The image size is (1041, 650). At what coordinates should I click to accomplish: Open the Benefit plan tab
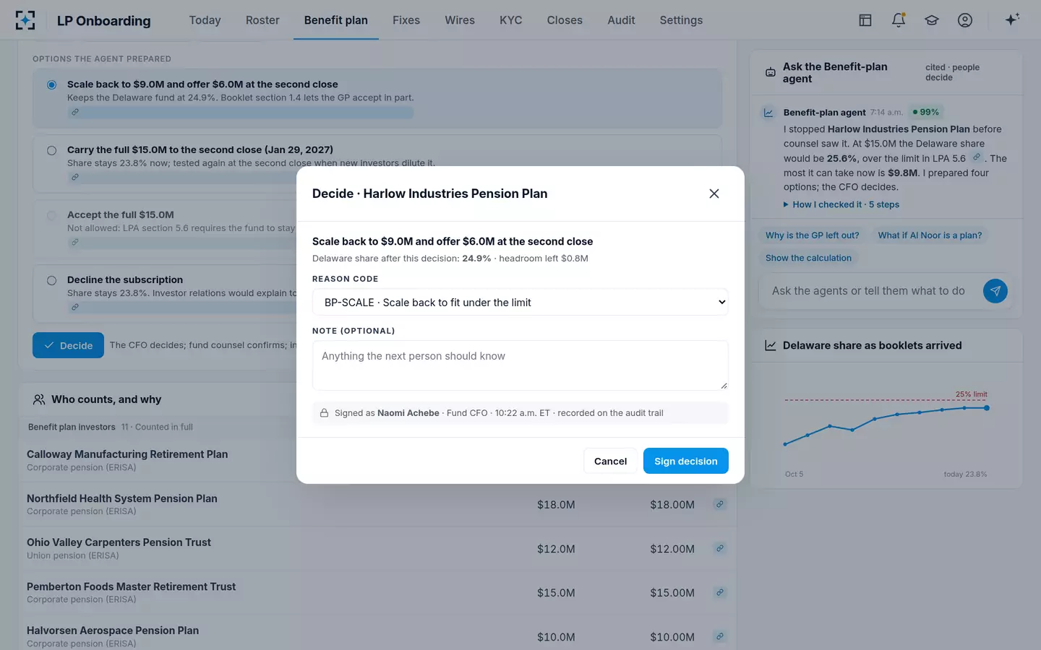point(335,20)
